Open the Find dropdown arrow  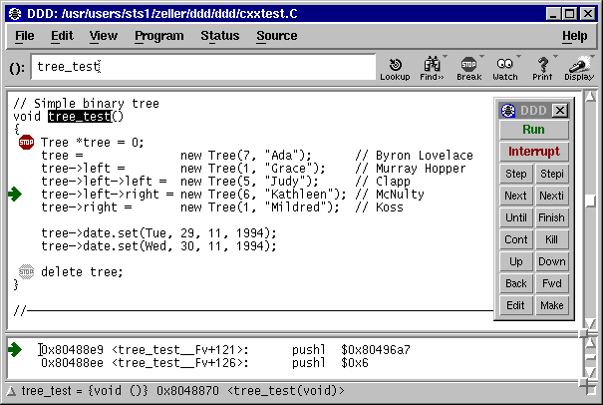[x=445, y=57]
